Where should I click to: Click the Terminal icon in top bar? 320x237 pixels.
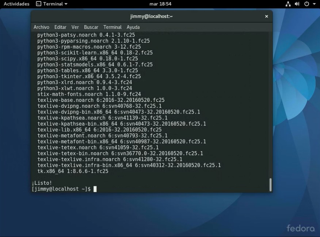(x=39, y=4)
